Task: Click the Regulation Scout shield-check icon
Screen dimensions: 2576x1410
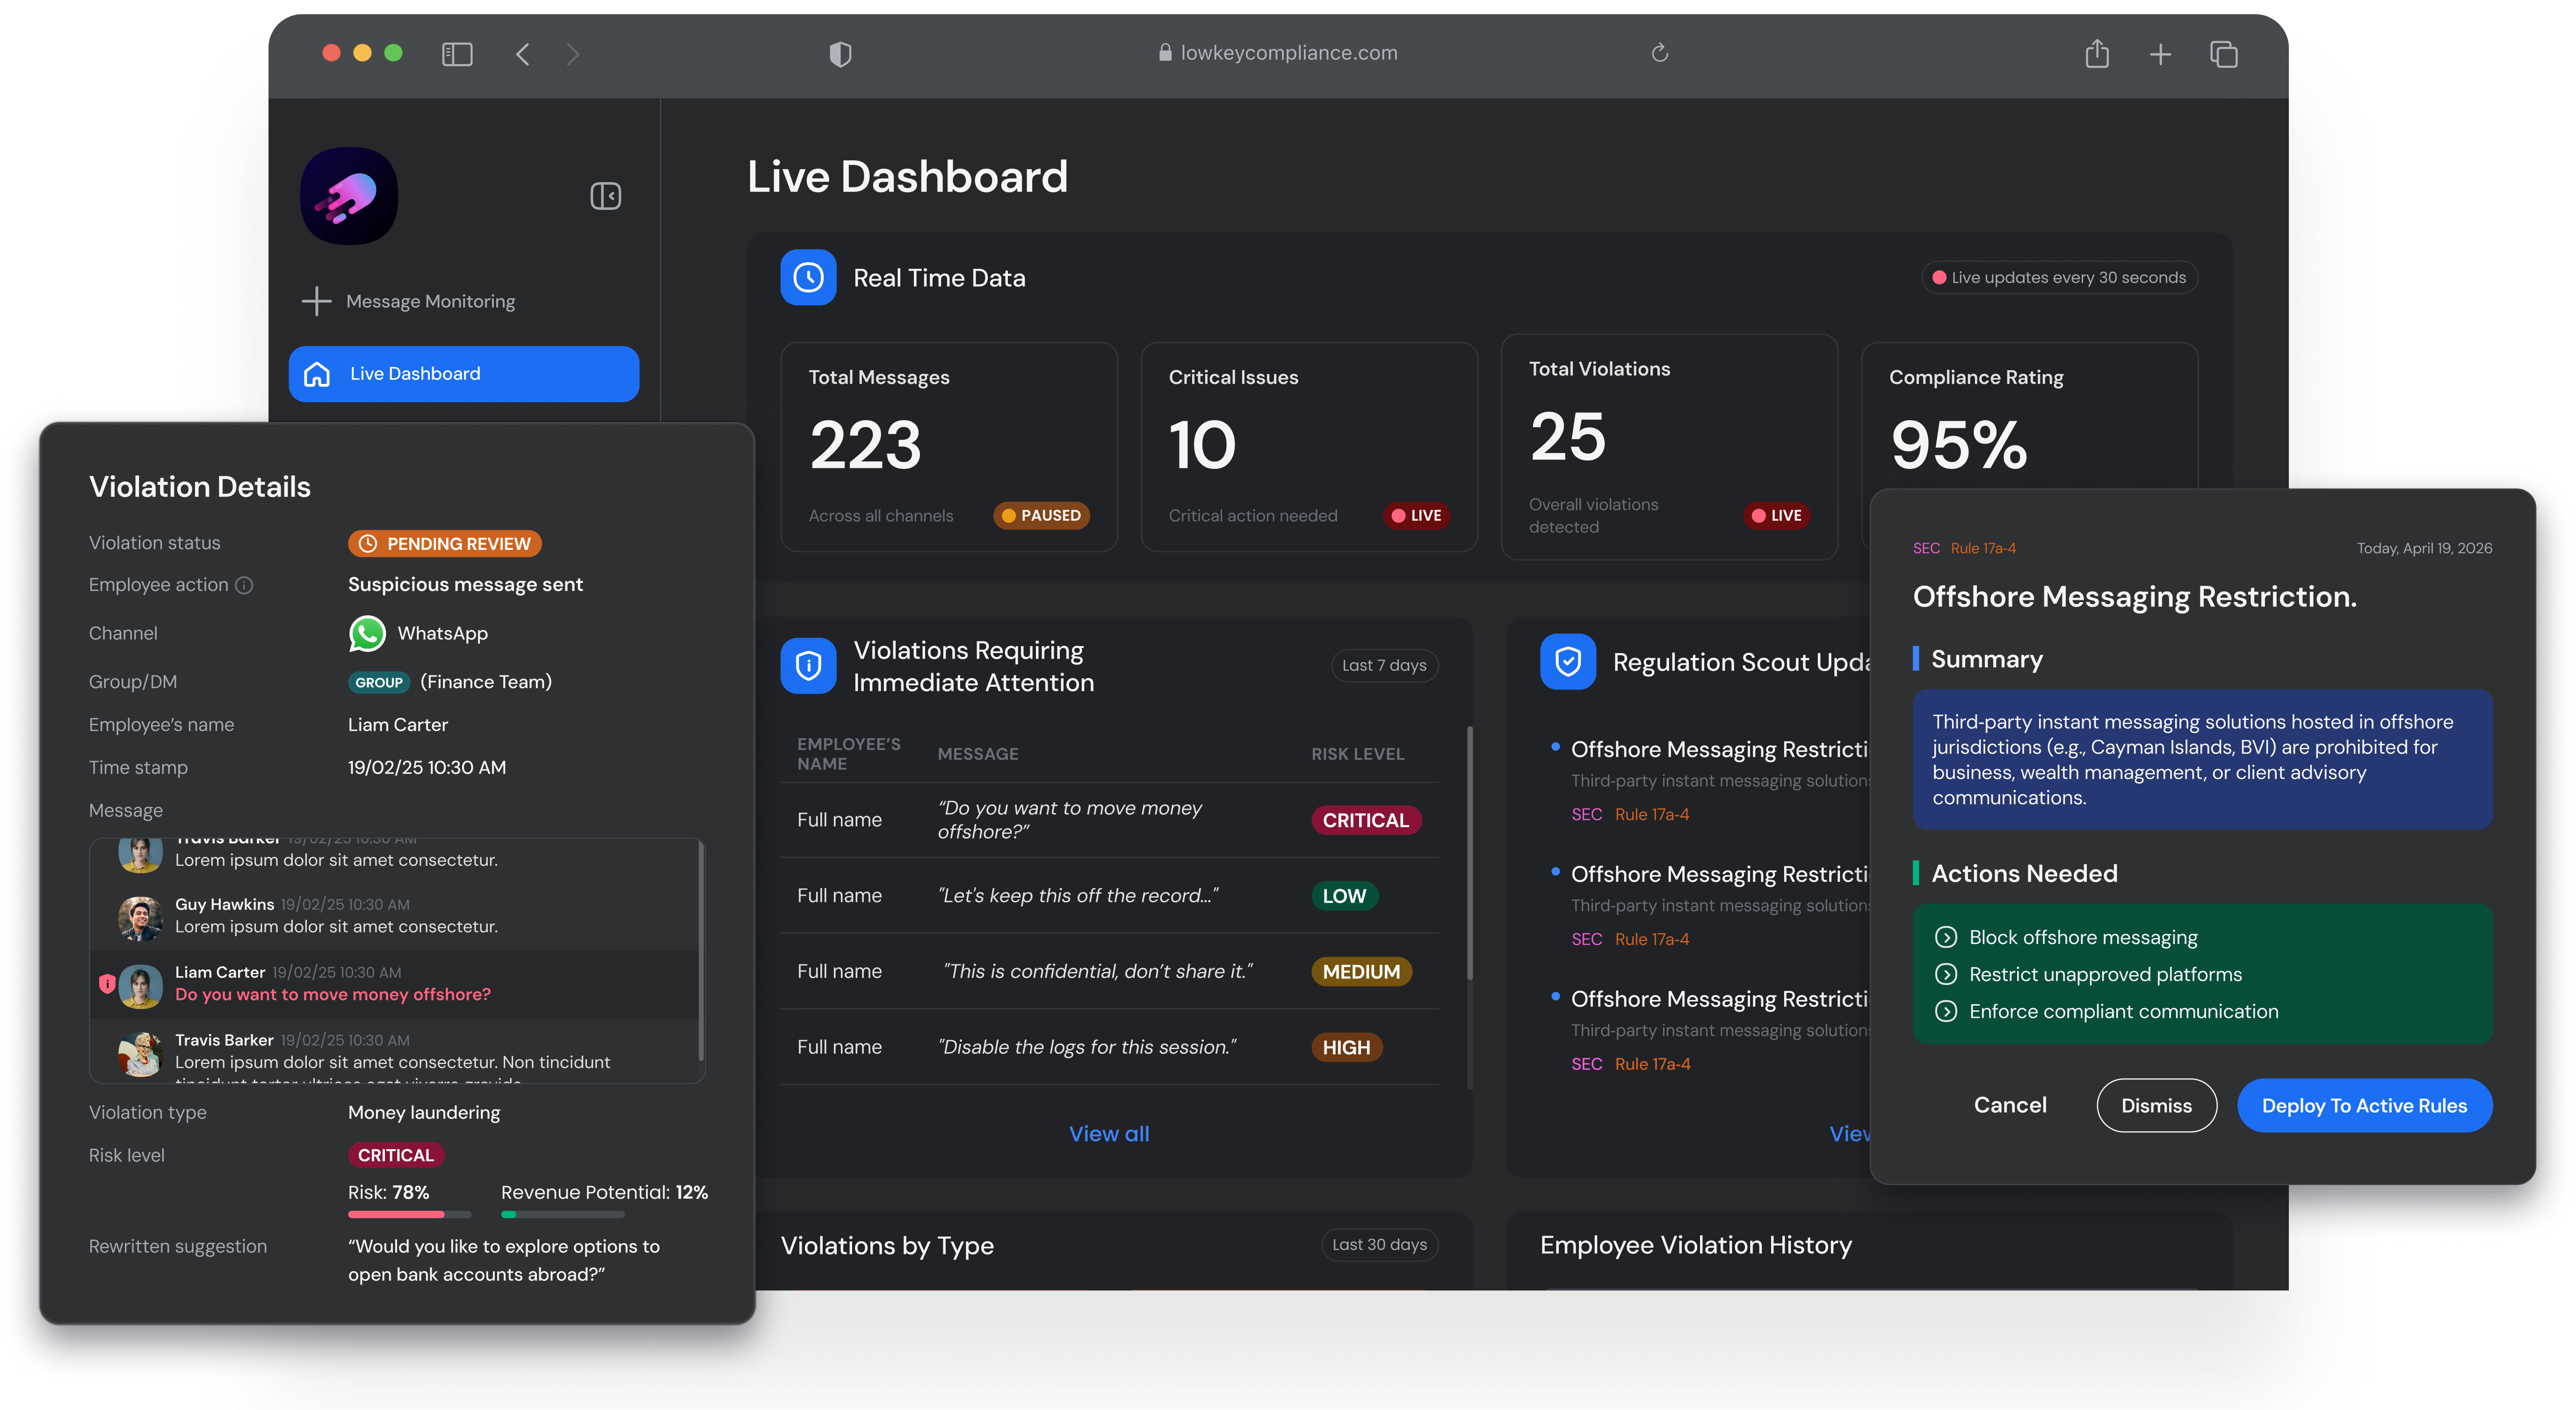Action: pos(1568,662)
